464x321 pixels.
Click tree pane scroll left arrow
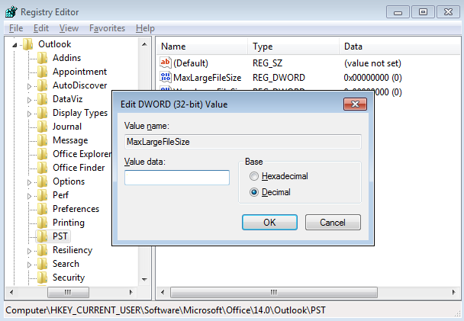[11, 292]
